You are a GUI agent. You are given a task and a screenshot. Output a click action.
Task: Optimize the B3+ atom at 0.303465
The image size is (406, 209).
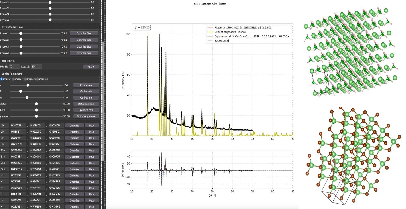[74, 163]
